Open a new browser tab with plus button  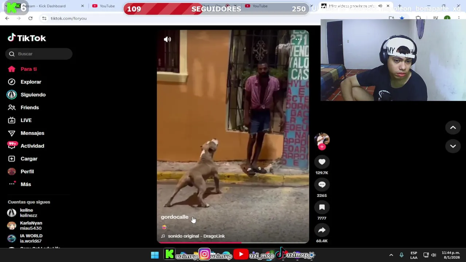(400, 6)
